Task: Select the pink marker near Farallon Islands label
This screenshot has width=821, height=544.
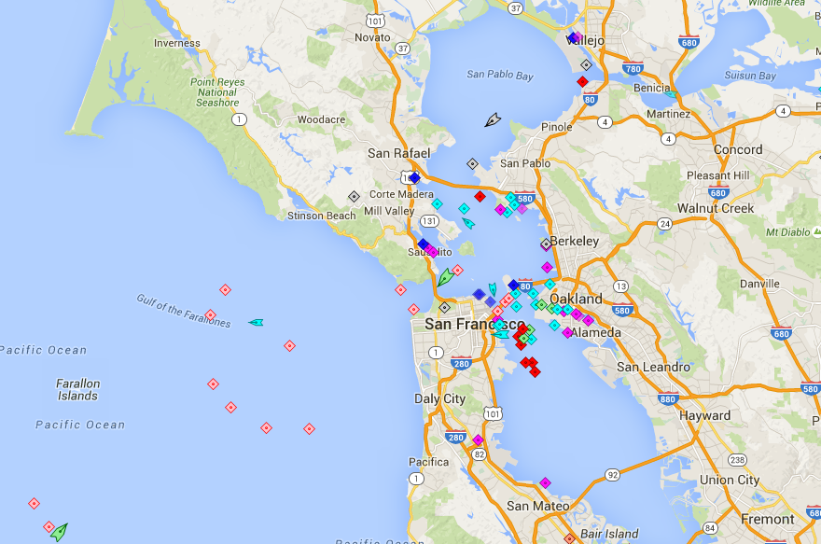Action: point(213,384)
